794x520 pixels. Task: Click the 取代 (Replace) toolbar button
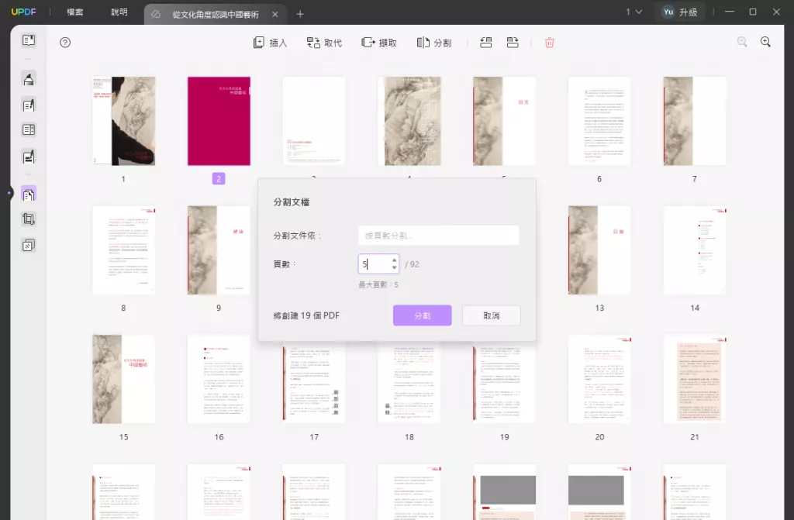click(x=325, y=43)
